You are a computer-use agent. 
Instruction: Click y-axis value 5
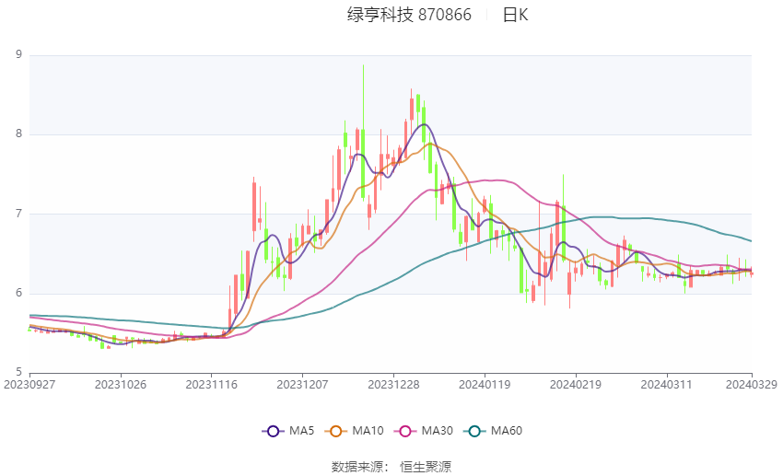click(x=19, y=372)
